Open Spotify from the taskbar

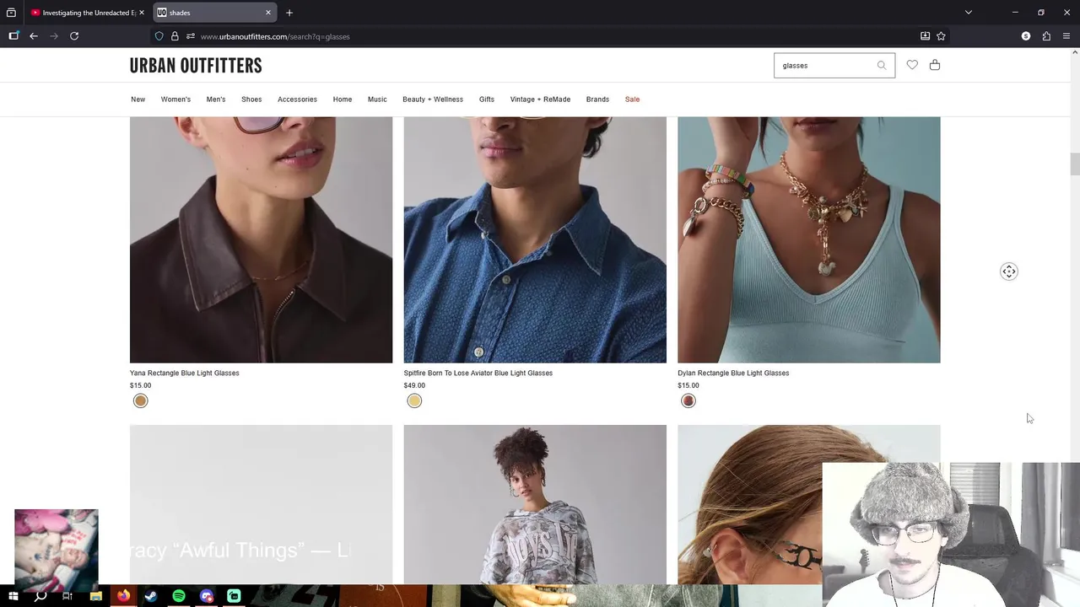coord(179,596)
